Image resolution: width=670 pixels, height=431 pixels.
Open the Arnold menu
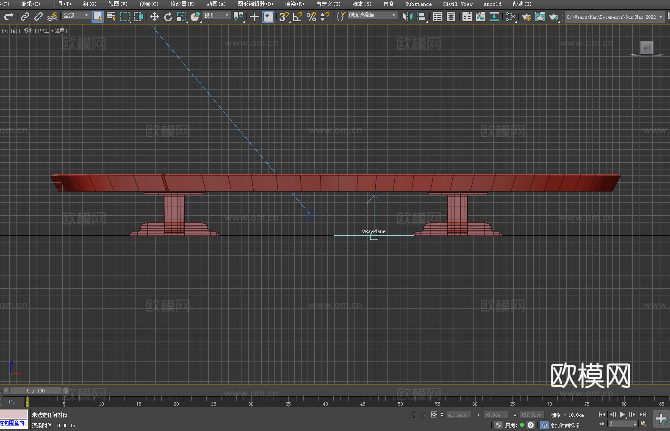(492, 4)
